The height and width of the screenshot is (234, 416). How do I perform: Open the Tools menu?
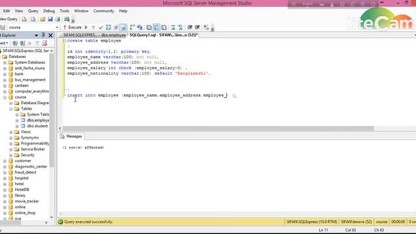[64, 11]
